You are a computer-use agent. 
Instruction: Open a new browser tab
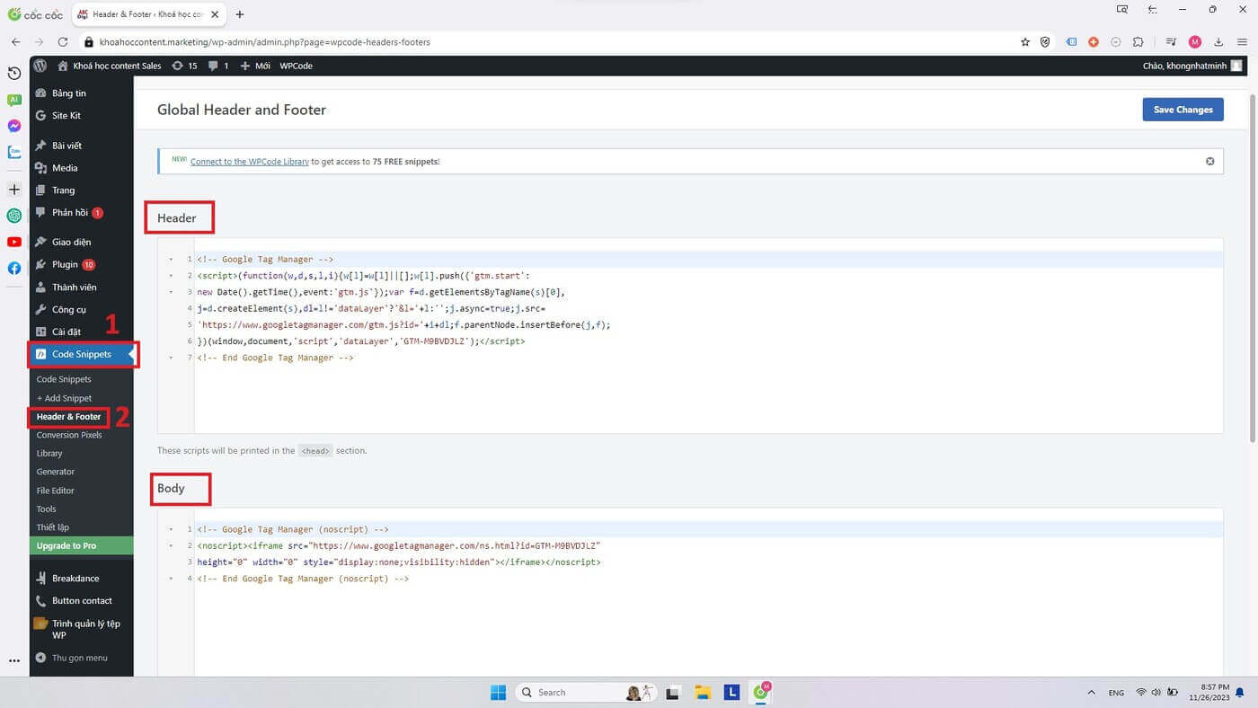(240, 14)
